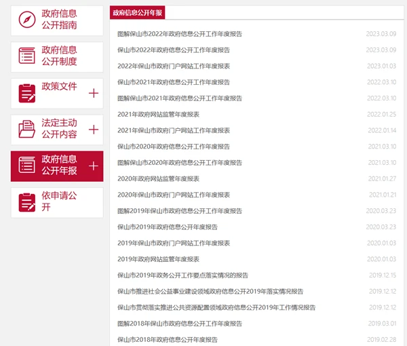The width and height of the screenshot is (407, 346).
Task: Open the 政府信息公开制度 menu item
Action: [59, 56]
